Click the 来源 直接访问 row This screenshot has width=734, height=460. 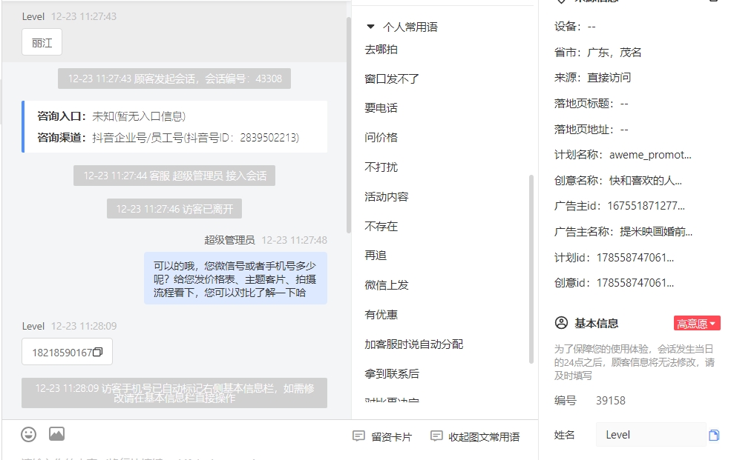tap(593, 78)
